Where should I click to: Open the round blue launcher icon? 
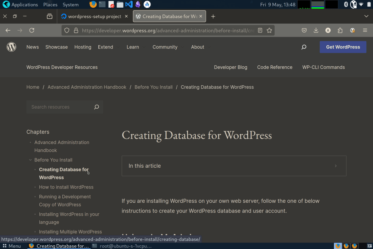[147, 4]
